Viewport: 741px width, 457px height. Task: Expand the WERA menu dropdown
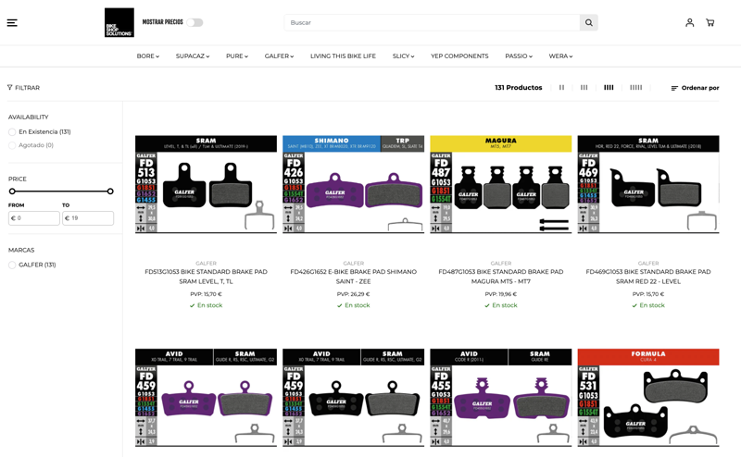coord(560,56)
